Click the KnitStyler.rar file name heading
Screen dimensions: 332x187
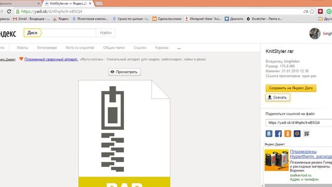point(280,51)
